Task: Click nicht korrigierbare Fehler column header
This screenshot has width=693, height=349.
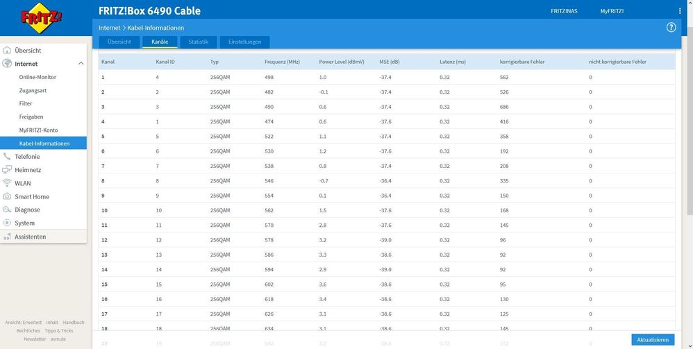Action: pos(617,62)
